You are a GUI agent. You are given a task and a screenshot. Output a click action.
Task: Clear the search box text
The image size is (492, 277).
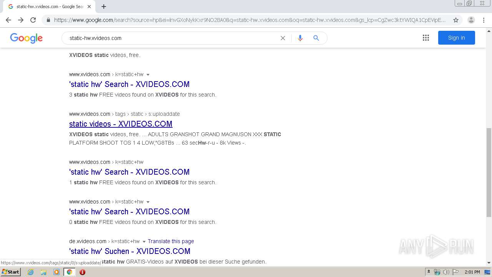(283, 38)
